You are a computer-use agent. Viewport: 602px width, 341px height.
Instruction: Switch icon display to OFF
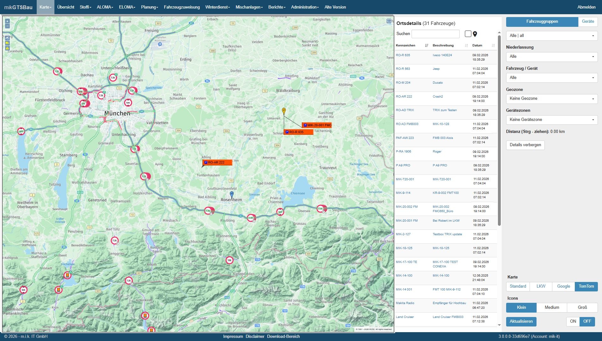[587, 321]
